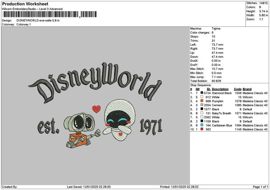Click the Max Jump value '7.1 mm'
The height and width of the screenshot is (190, 270).
click(x=216, y=77)
